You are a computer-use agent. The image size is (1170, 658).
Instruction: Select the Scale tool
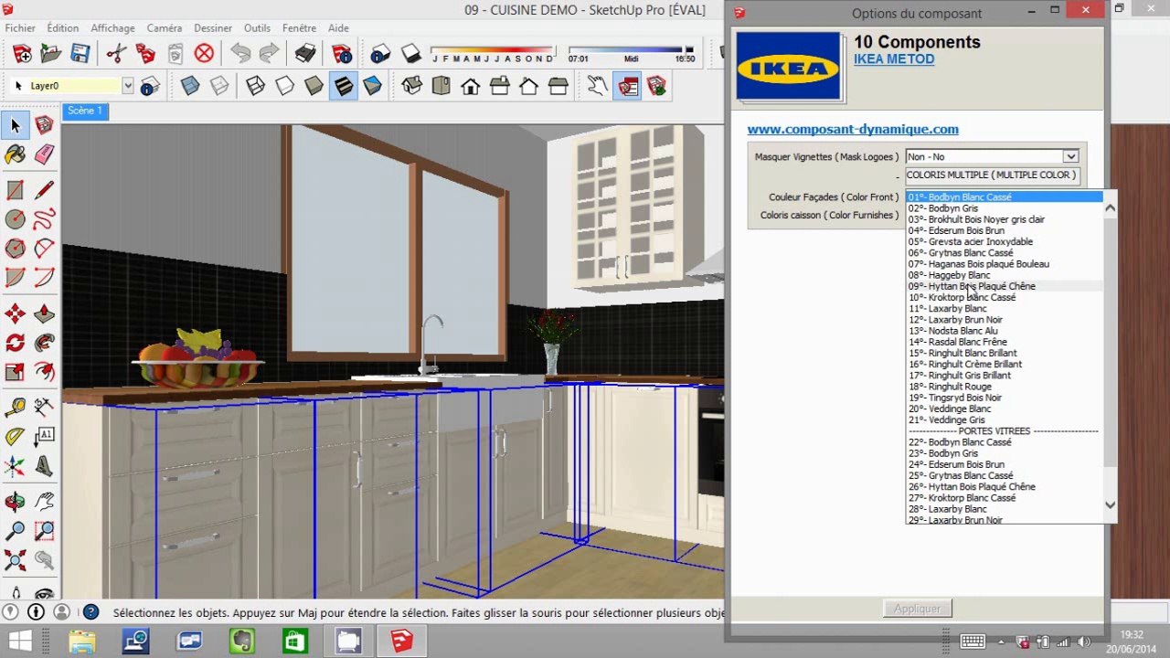coord(16,372)
